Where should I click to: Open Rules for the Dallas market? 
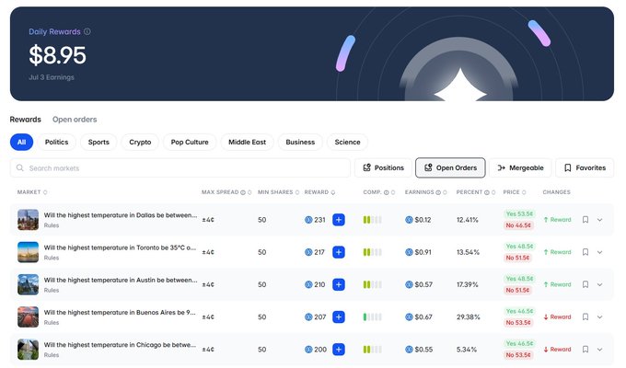52,225
